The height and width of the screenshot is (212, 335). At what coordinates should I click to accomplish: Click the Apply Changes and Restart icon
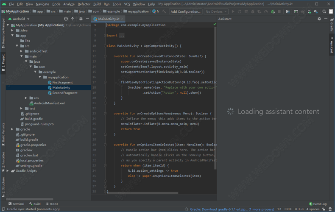[240, 11]
